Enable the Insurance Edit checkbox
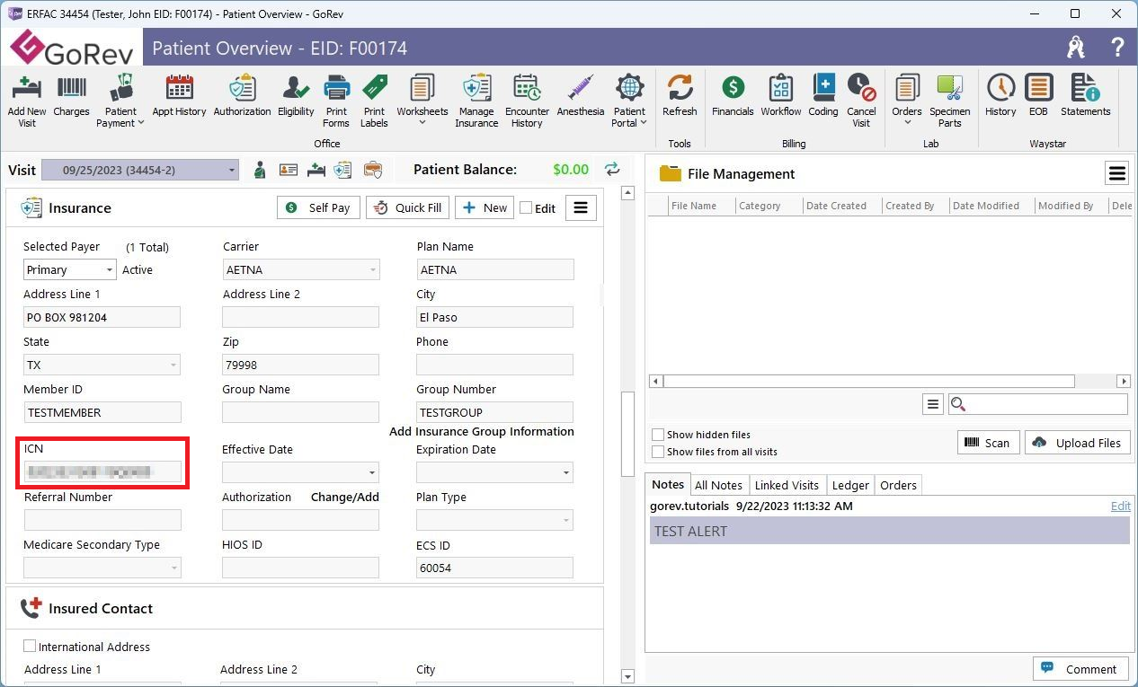The height and width of the screenshot is (687, 1138). (527, 208)
